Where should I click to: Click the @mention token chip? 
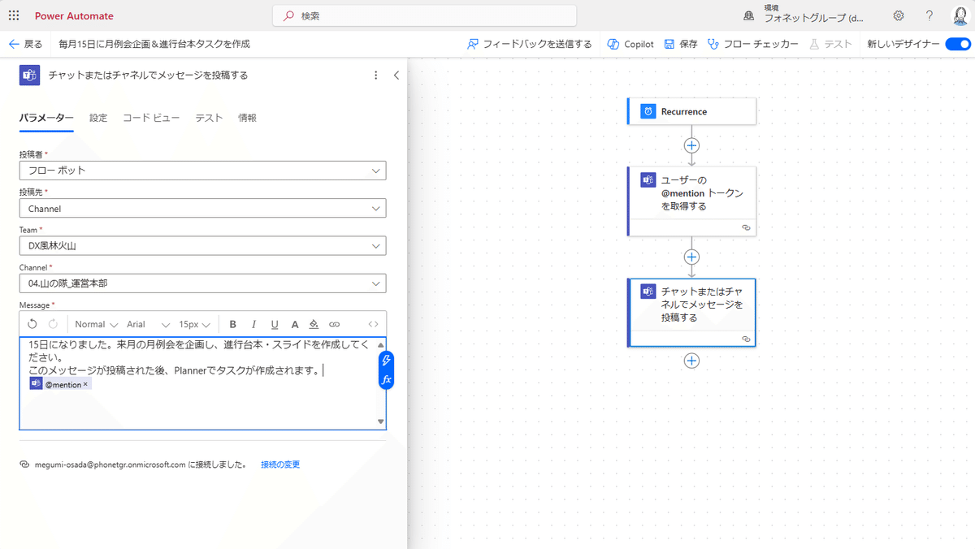tap(59, 384)
